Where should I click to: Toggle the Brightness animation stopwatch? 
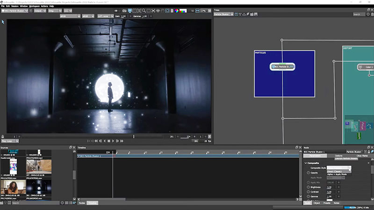pos(308,187)
